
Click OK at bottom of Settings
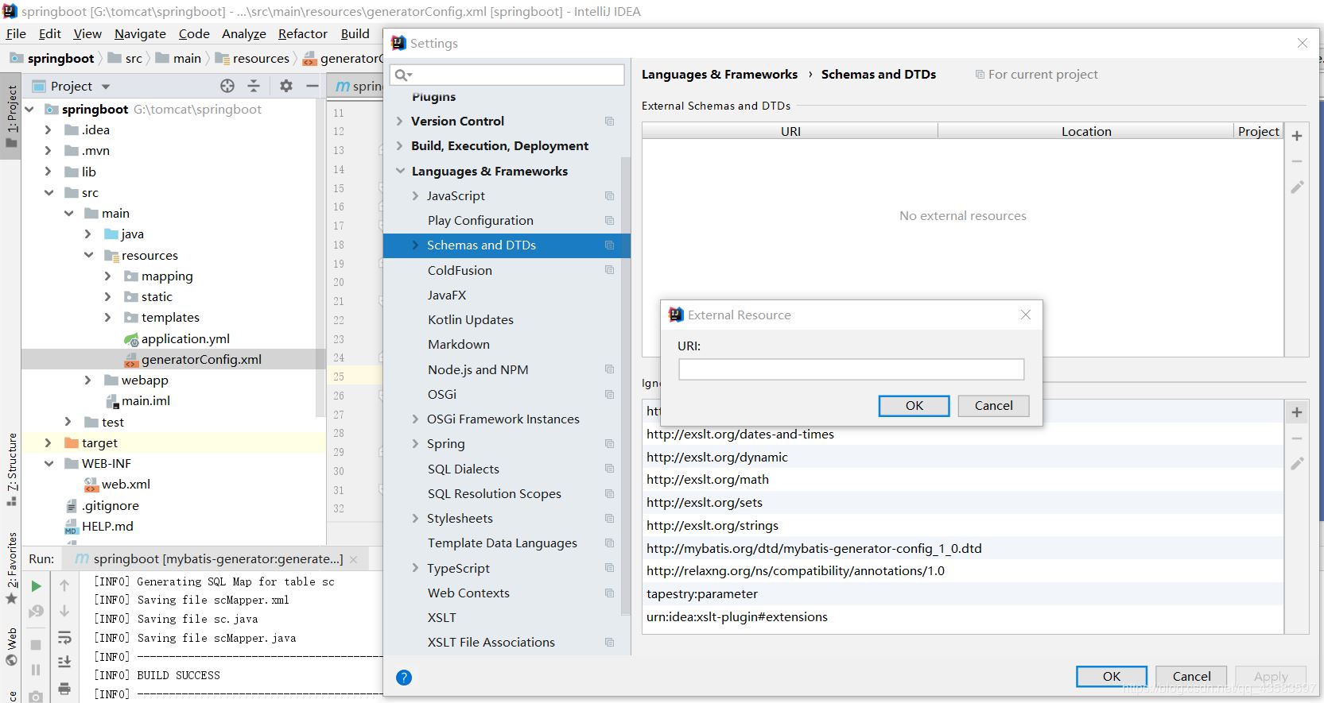[1111, 677]
